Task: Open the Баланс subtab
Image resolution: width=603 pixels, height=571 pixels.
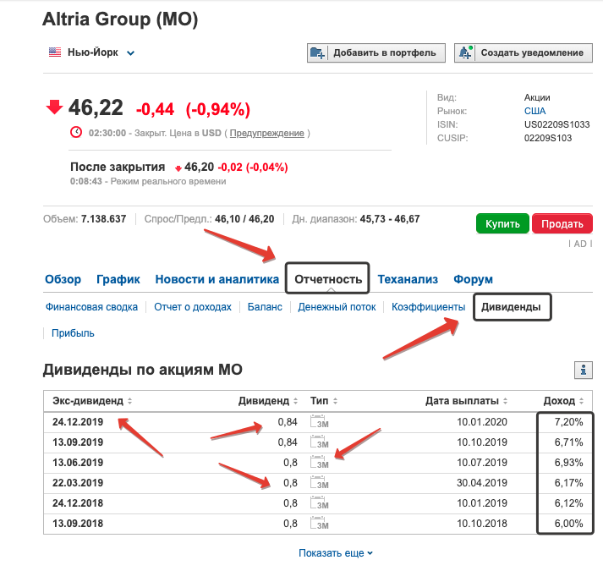Action: tap(265, 307)
